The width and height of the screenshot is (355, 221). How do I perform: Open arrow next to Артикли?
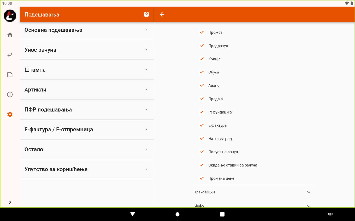coord(146,90)
